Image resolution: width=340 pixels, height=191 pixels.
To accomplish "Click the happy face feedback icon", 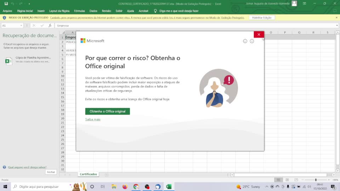I will coord(245,41).
